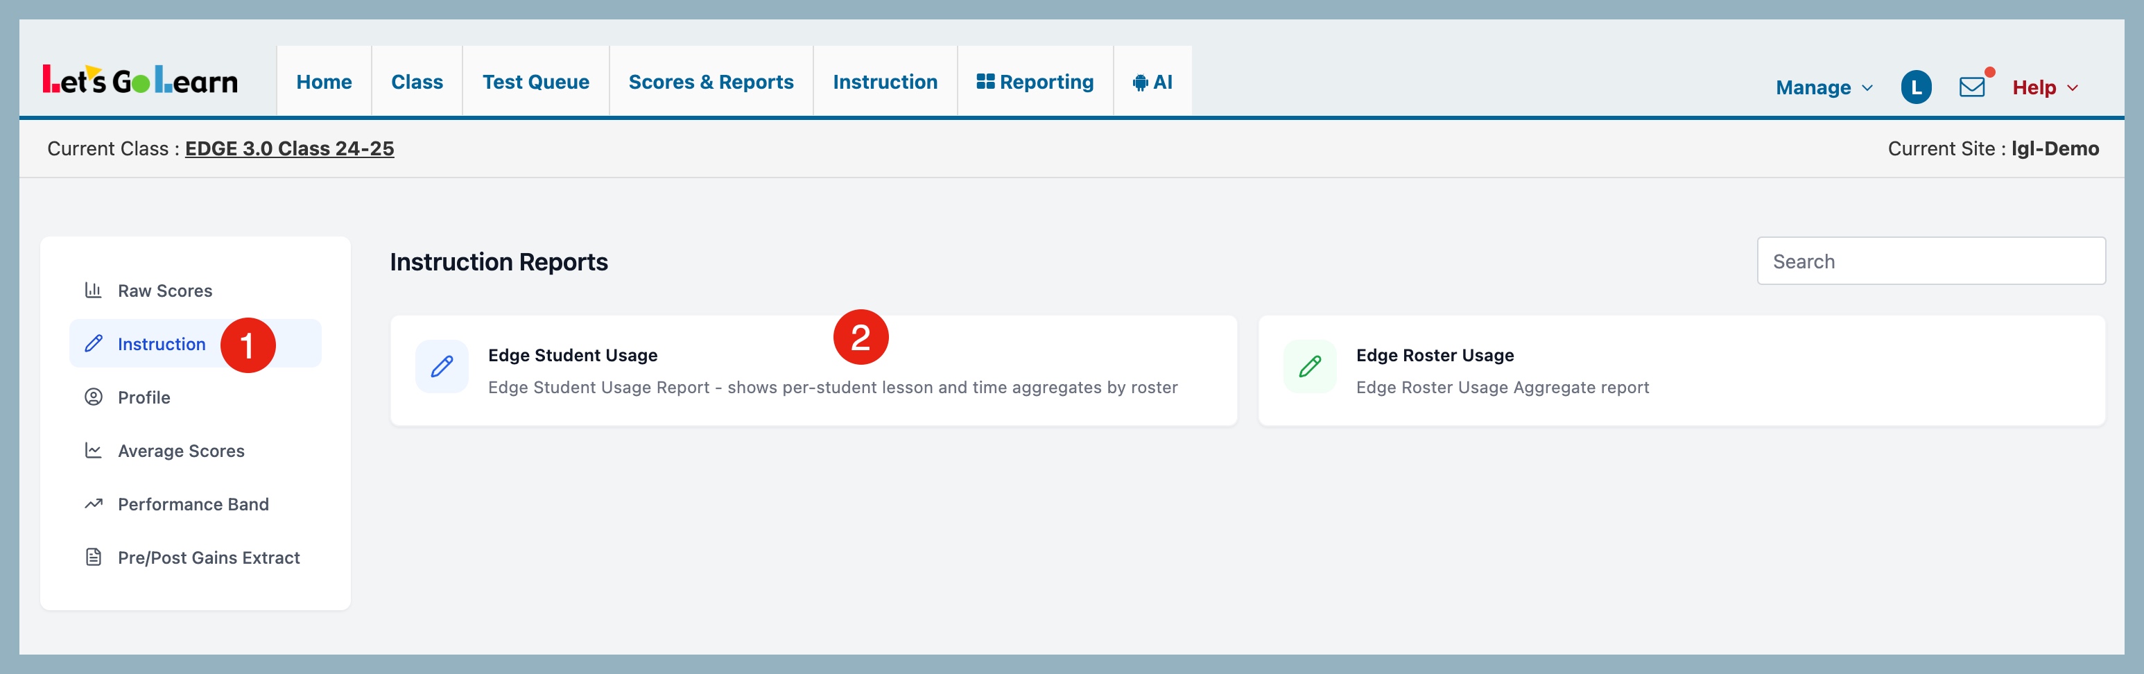This screenshot has width=2144, height=674.
Task: Open the AI tab
Action: click(1152, 82)
